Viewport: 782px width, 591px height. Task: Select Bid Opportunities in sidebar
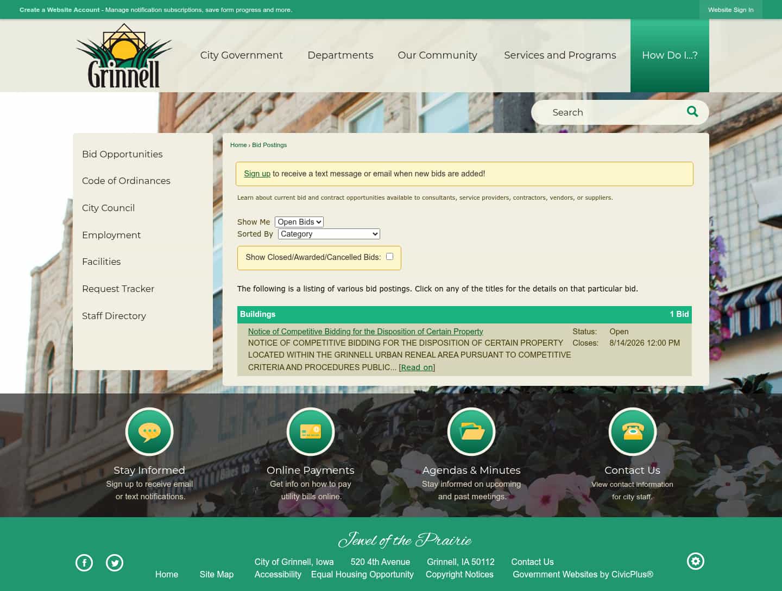122,154
